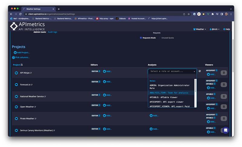Add an editor to Open Weather
The width and height of the screenshot is (242, 147).
pyautogui.click(x=107, y=105)
